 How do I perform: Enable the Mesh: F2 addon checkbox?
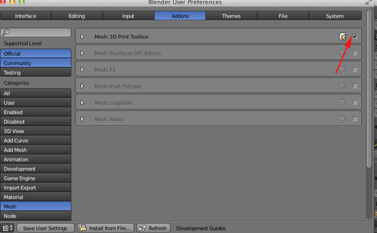[x=354, y=70]
